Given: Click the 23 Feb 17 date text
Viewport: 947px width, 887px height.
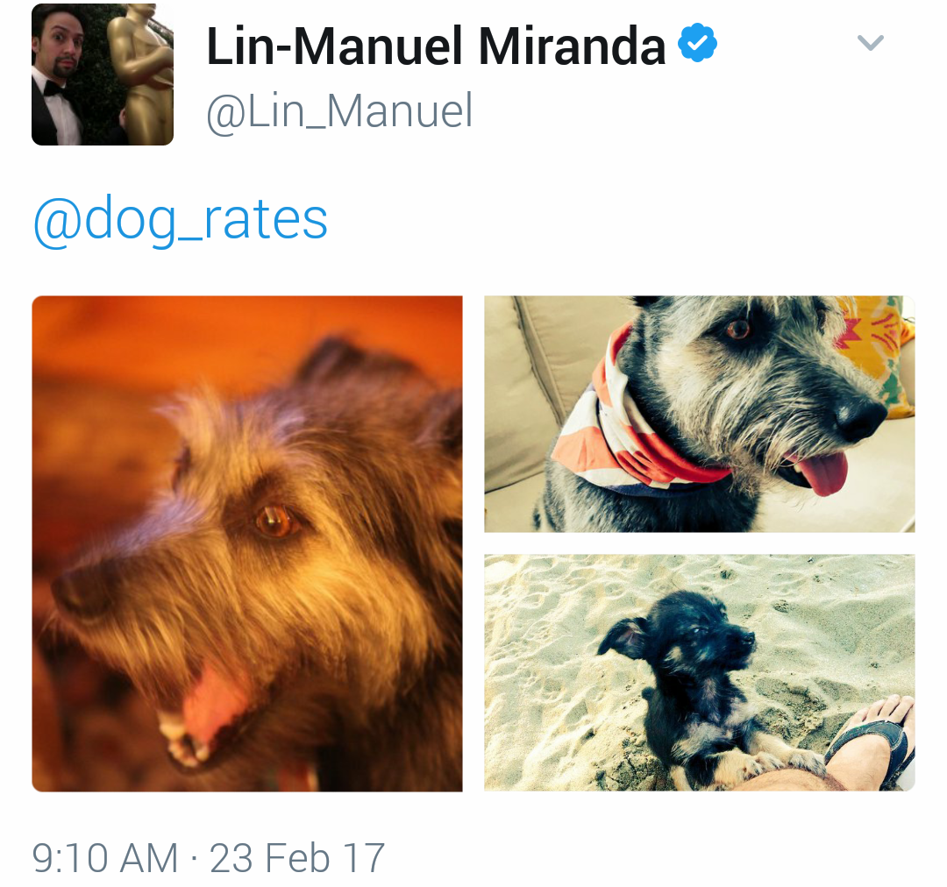Looking at the screenshot, I should (297, 857).
